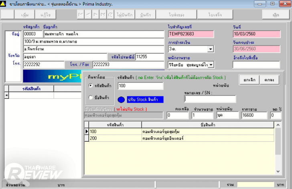Screen dimensions: 292x189
Task: Select product name คอมพิวเตอร์ชุดสุดคุ้ม in list
Action: pyautogui.click(x=208, y=132)
